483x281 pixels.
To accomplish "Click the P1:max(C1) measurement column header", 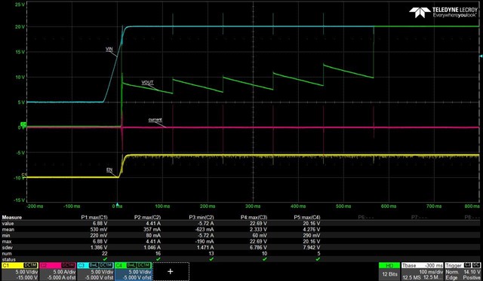I will [94, 218].
